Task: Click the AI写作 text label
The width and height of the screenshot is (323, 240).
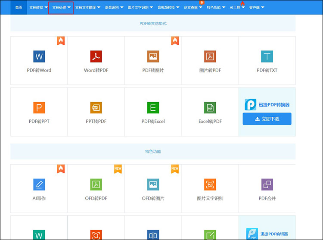Action: [39, 198]
